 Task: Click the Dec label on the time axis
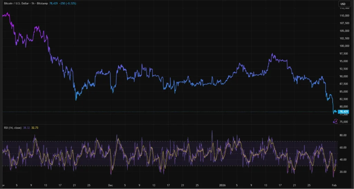point(110,185)
